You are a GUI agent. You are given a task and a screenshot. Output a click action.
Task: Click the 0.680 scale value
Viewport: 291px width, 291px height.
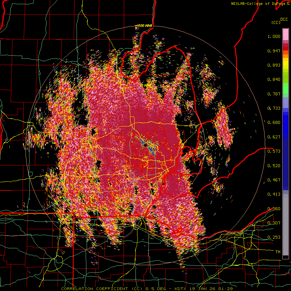click(x=274, y=123)
